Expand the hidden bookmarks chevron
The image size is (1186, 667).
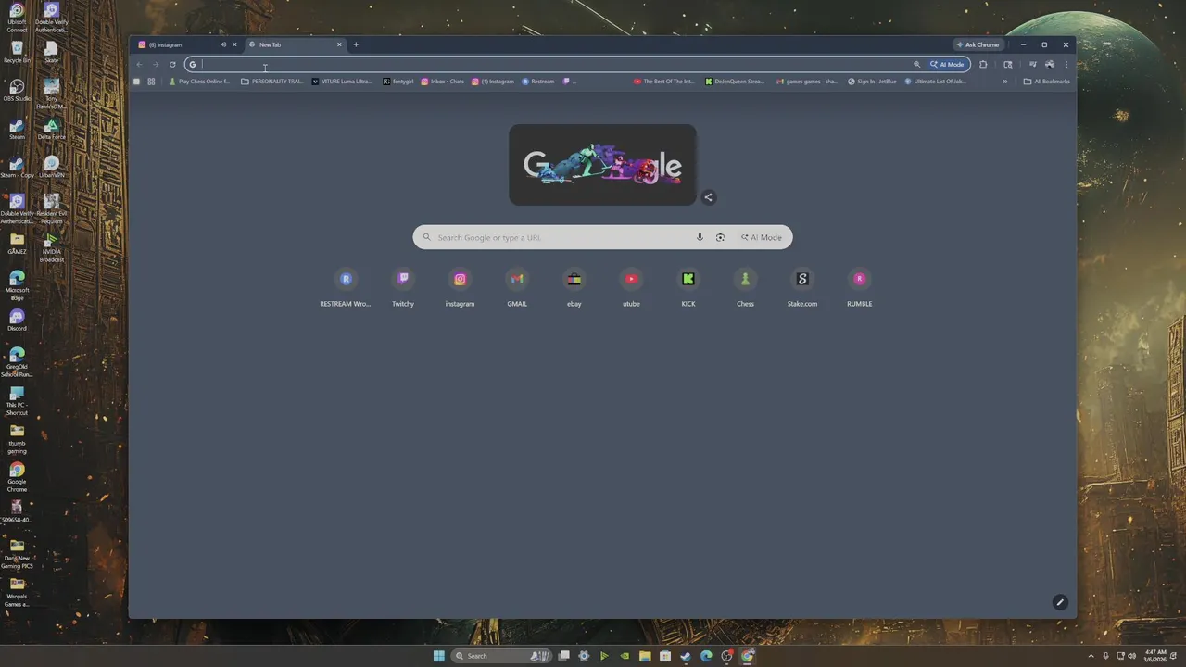pyautogui.click(x=1004, y=82)
